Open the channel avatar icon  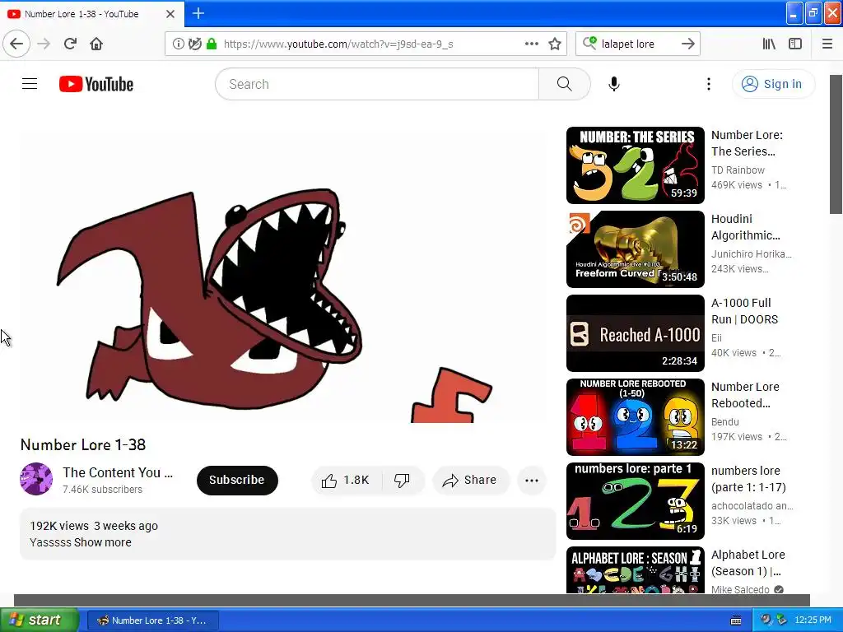pos(36,479)
